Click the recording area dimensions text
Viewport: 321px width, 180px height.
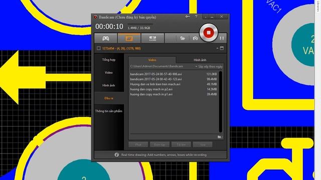coord(121,48)
